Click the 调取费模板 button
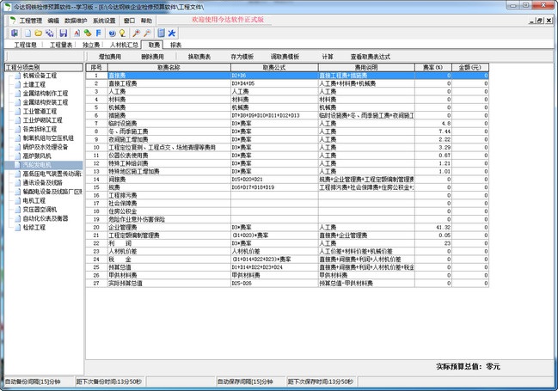Viewport: 558px width, 391px height. coord(285,57)
